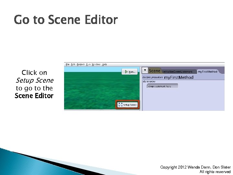Click the 'drop statement here' placeholder
The image size is (233, 175).
point(162,86)
